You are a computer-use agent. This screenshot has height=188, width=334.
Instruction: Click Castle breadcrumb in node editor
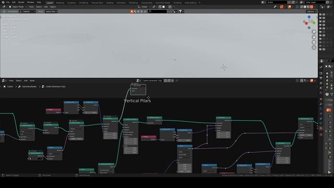tap(10, 87)
